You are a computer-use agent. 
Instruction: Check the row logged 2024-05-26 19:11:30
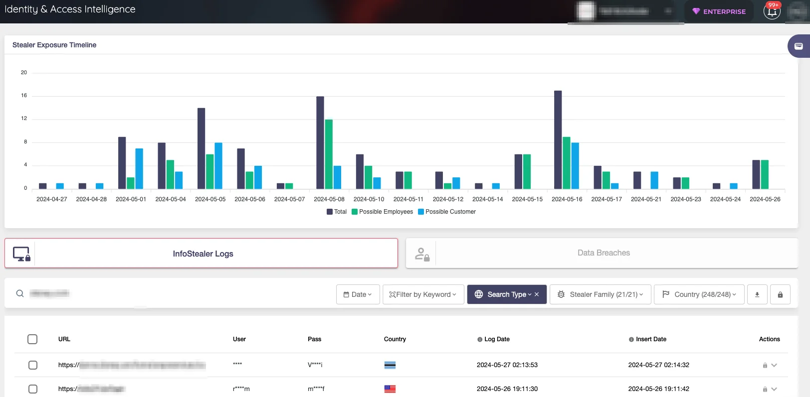33,389
